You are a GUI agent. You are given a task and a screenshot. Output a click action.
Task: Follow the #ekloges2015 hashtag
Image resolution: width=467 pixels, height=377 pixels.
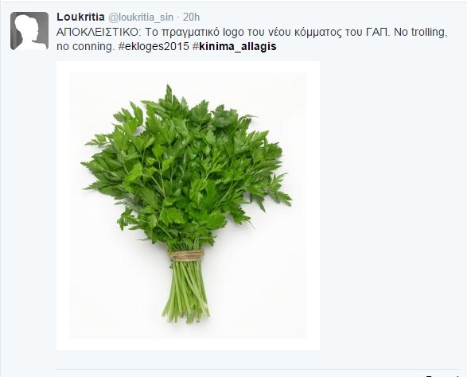pyautogui.click(x=154, y=46)
